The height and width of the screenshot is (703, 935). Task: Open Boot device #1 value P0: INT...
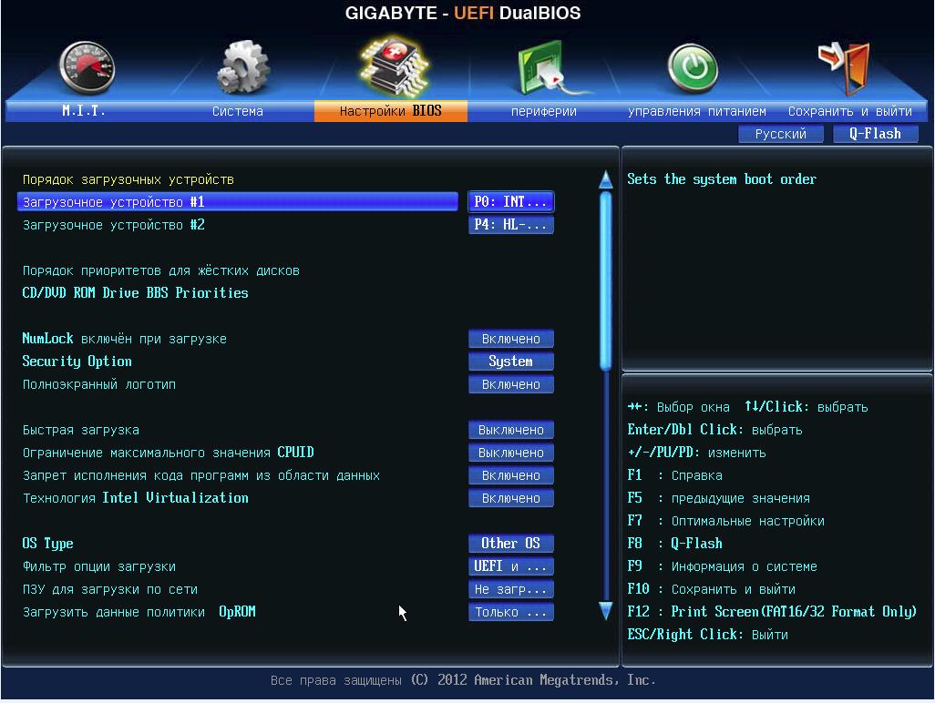coord(511,202)
